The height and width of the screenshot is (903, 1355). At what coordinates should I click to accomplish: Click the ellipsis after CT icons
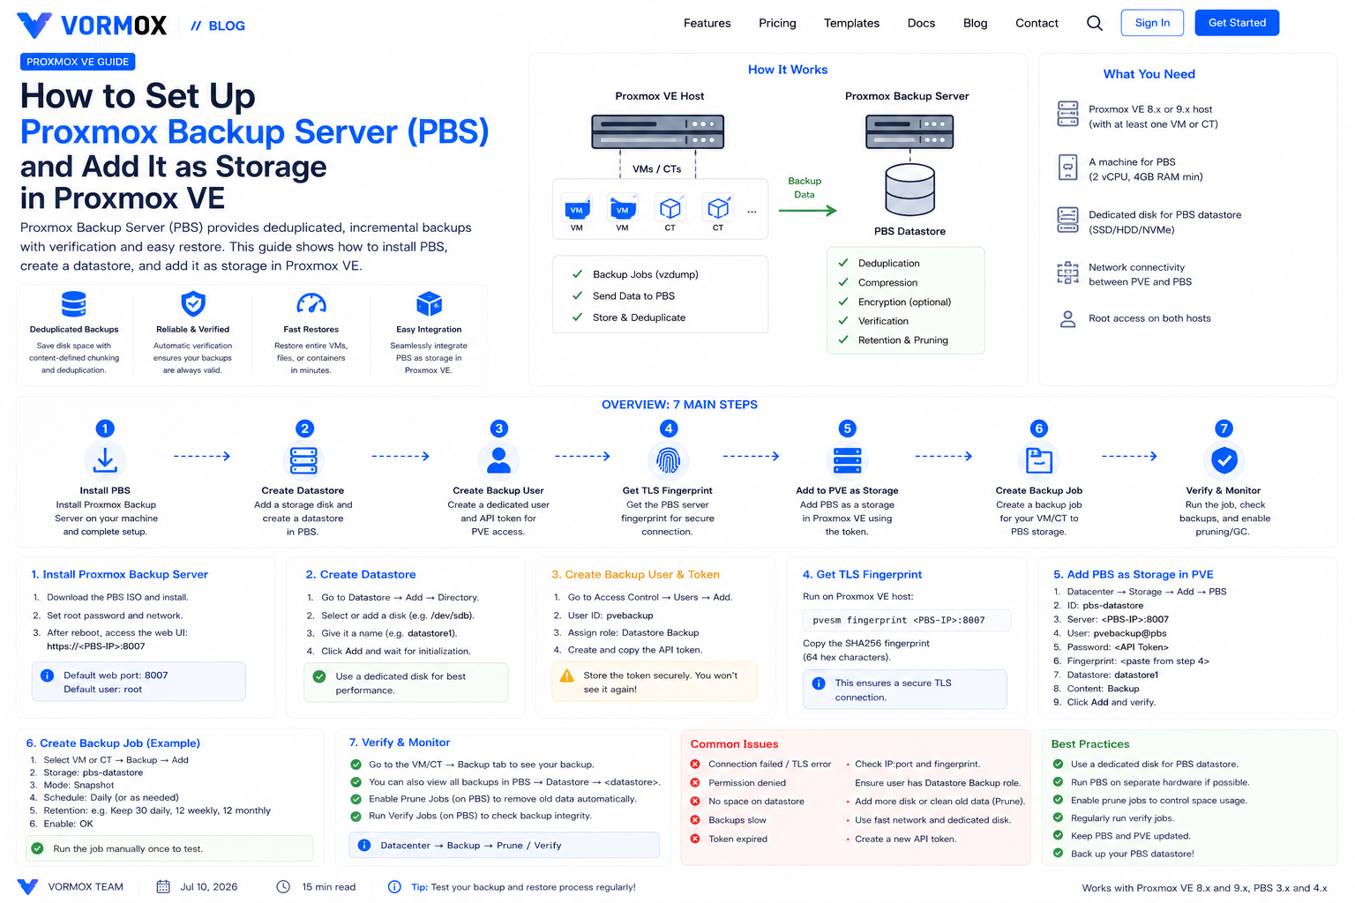752,211
